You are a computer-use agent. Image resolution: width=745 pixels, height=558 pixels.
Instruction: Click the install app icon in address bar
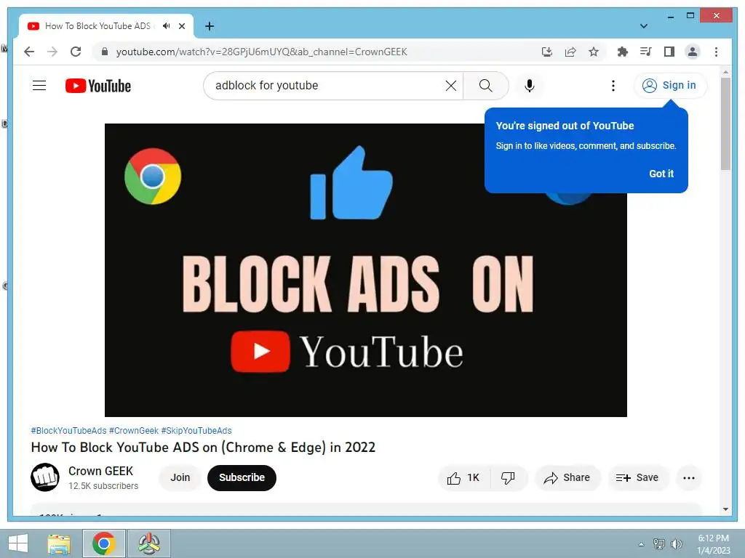coord(547,52)
